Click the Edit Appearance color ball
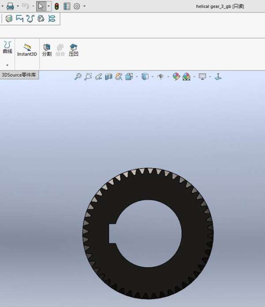 pyautogui.click(x=176, y=77)
